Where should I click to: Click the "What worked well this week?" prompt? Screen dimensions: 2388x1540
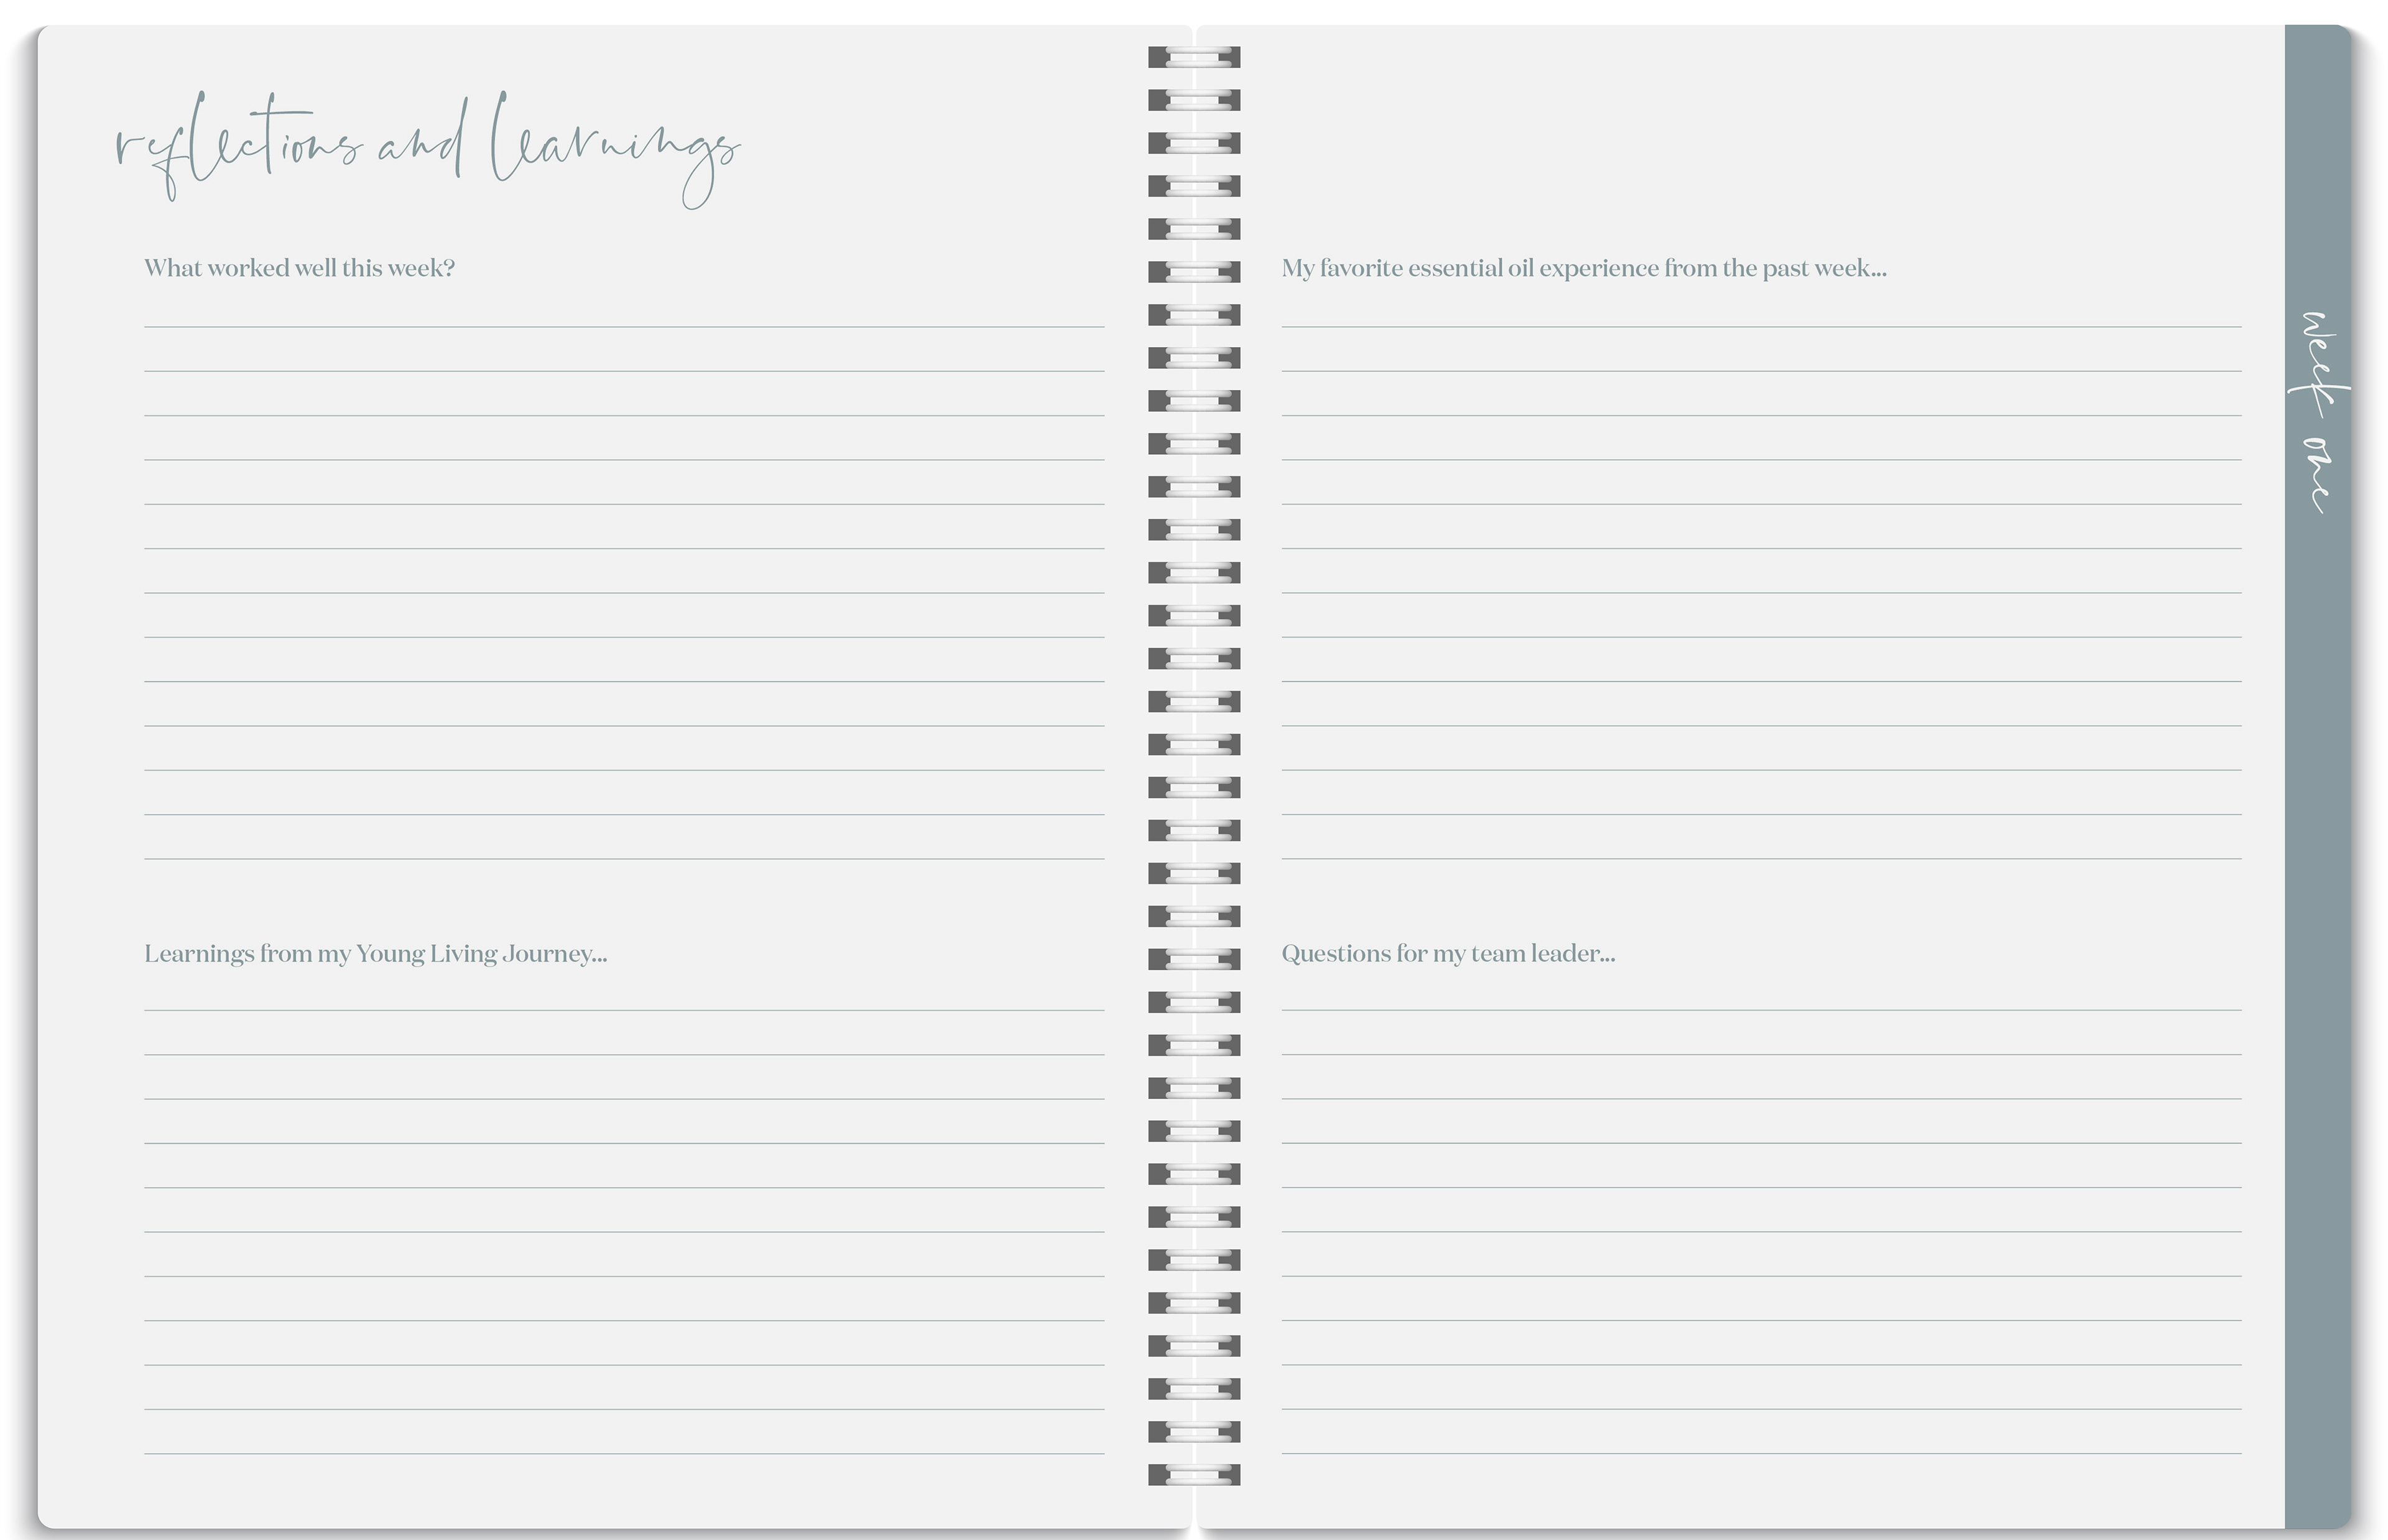click(299, 268)
